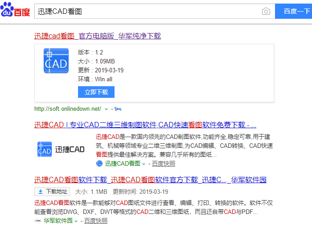Click the blue CAD software thumbnail icon
Screen dimensions: 312x230
point(56,61)
